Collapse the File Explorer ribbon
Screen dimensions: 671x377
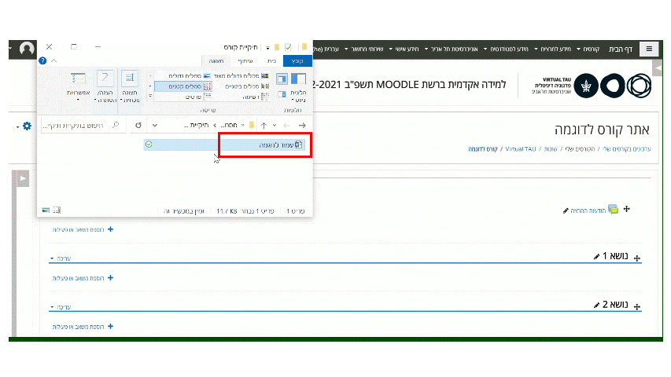coord(54,60)
